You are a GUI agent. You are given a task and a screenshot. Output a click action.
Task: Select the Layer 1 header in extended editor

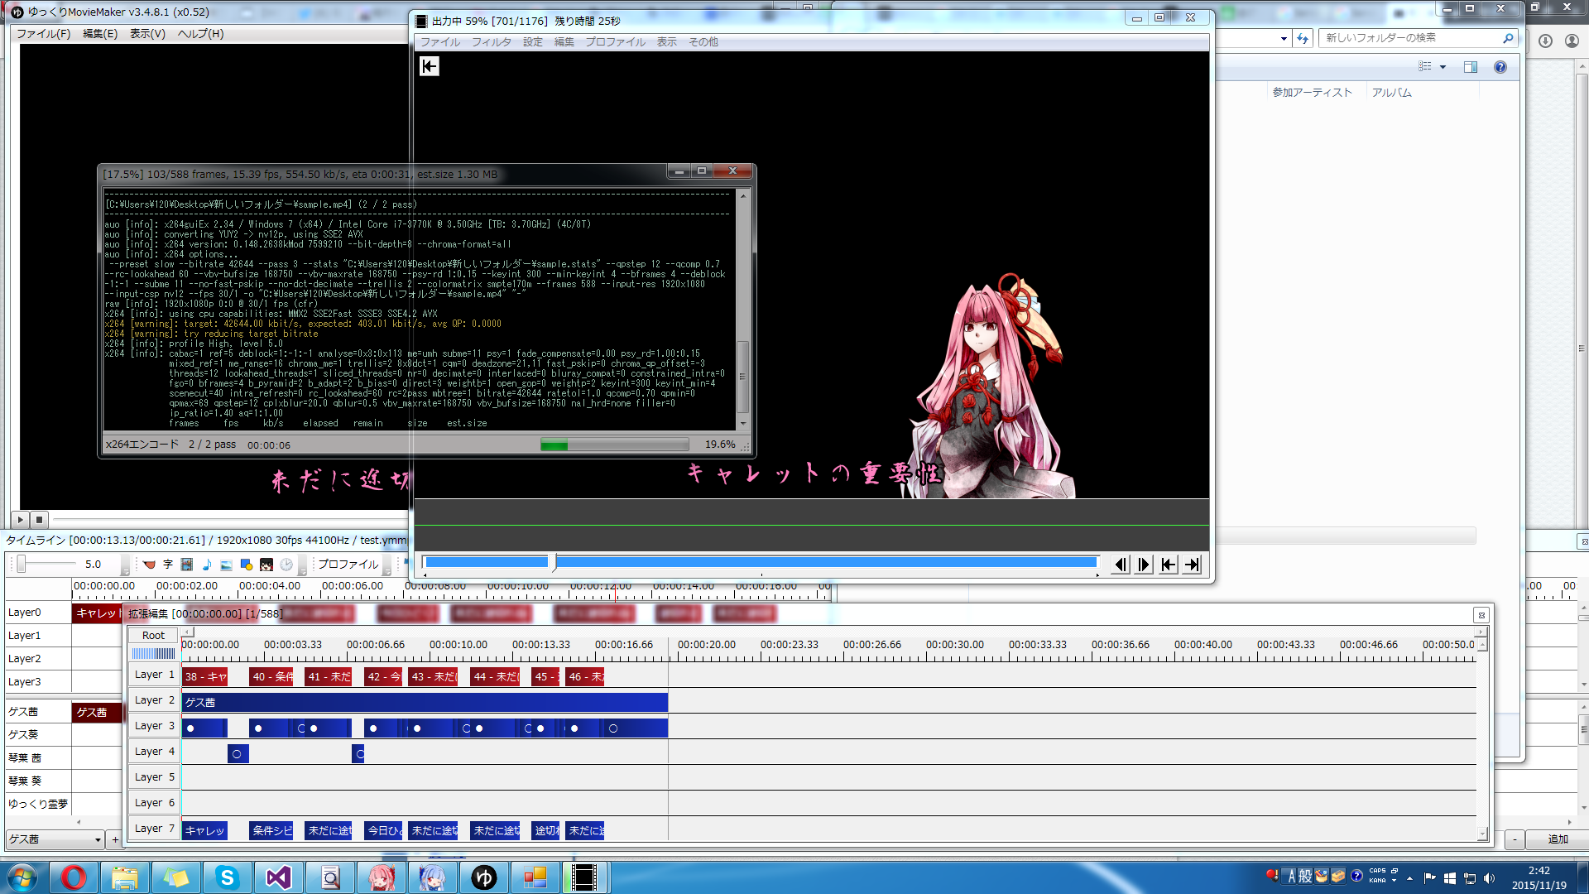(154, 675)
